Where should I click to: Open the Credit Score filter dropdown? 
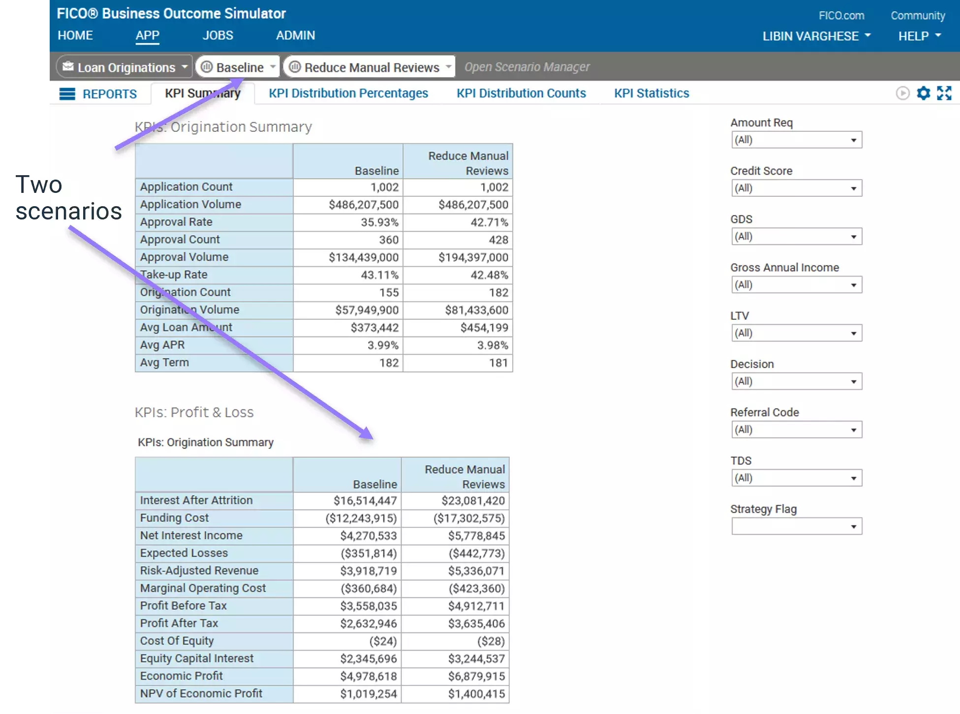click(853, 188)
